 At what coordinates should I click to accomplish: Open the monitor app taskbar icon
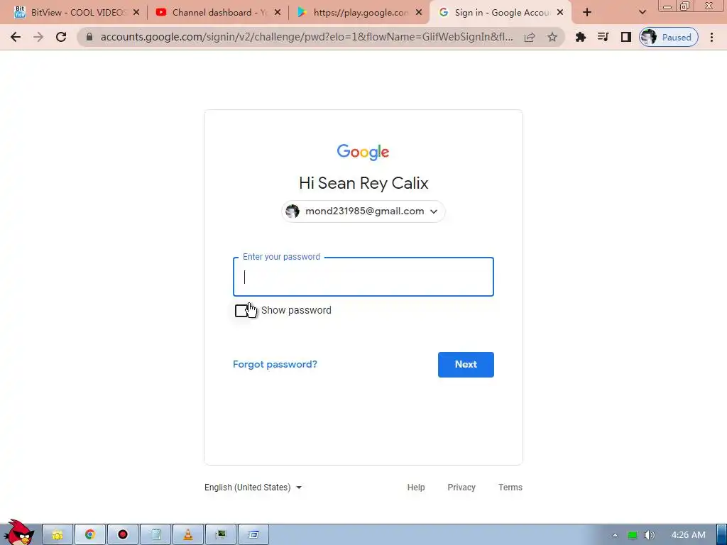point(221,535)
